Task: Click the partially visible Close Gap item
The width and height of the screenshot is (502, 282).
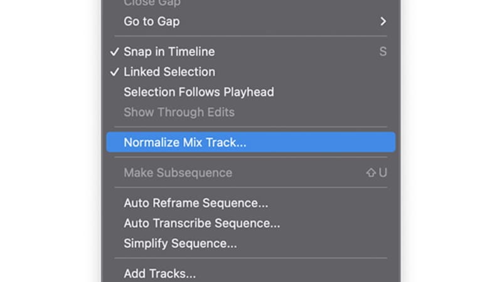Action: [152, 3]
